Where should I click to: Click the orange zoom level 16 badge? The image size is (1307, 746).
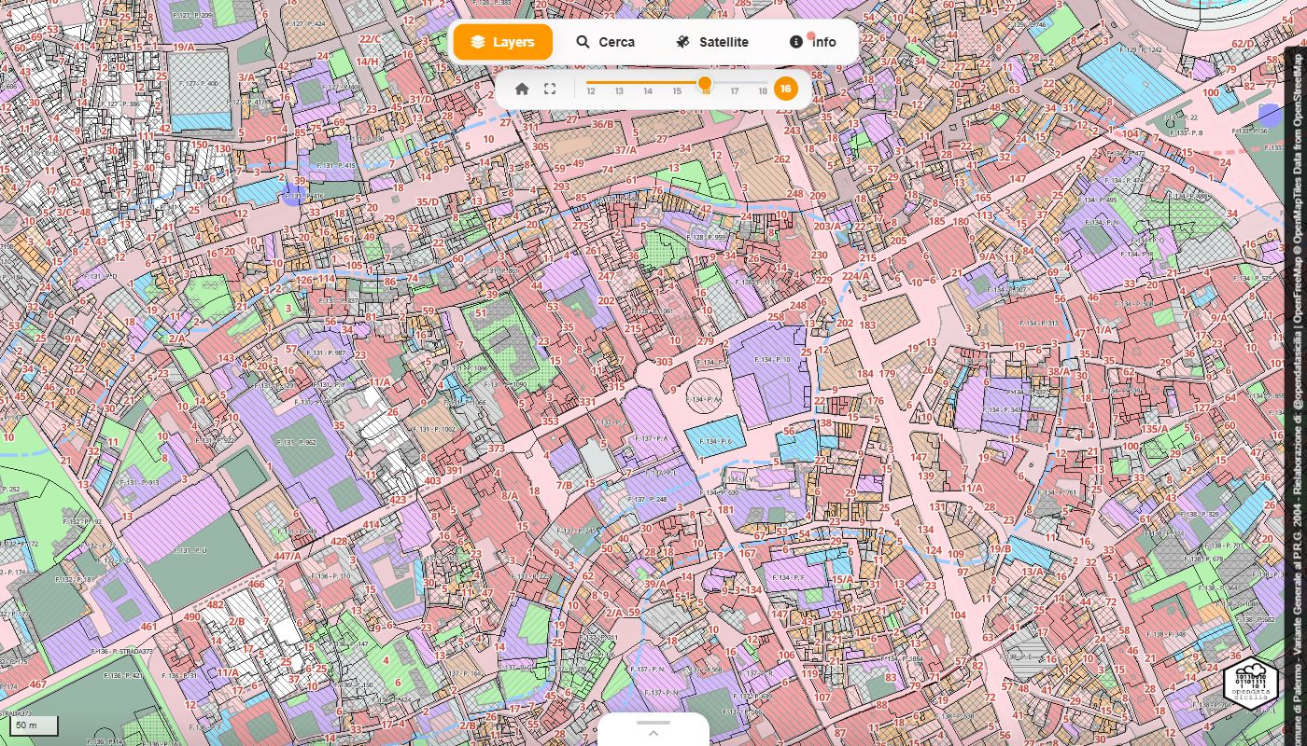(786, 90)
